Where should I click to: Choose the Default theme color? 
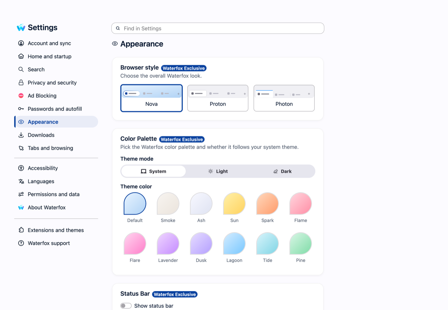[x=135, y=204]
